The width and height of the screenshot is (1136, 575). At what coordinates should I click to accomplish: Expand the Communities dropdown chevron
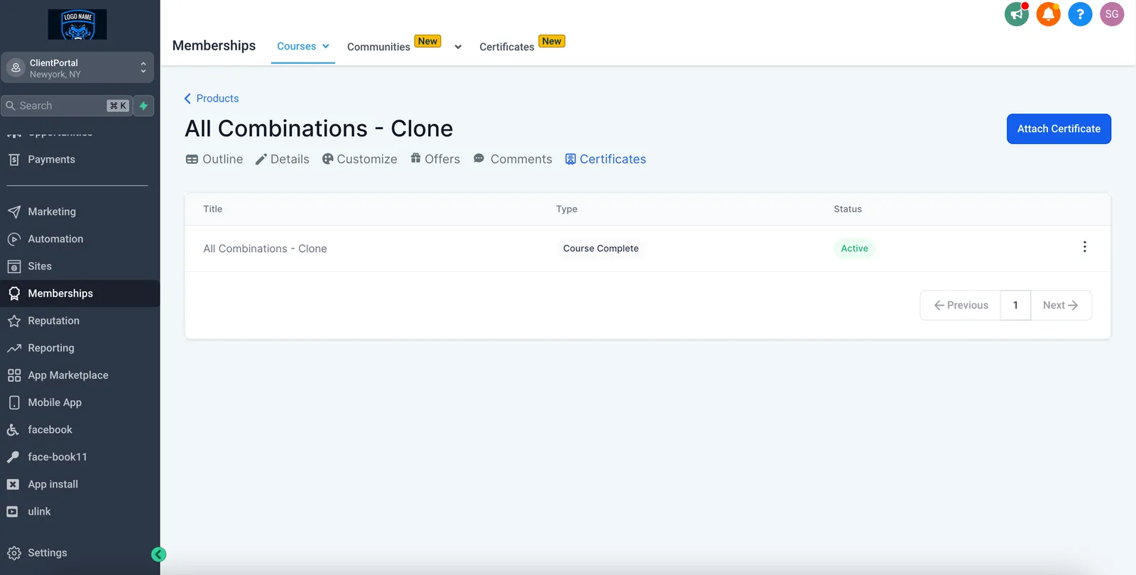point(458,47)
